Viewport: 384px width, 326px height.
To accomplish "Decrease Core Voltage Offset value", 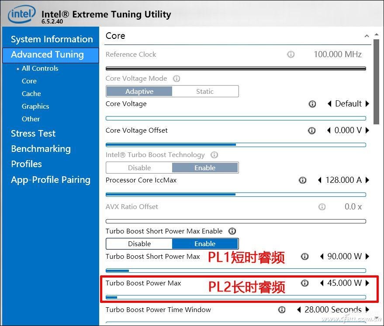I will [329, 130].
